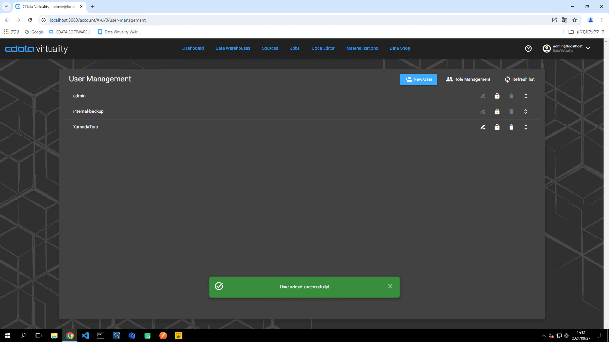The width and height of the screenshot is (609, 342).
Task: Open the Code Editor menu
Action: [x=323, y=48]
